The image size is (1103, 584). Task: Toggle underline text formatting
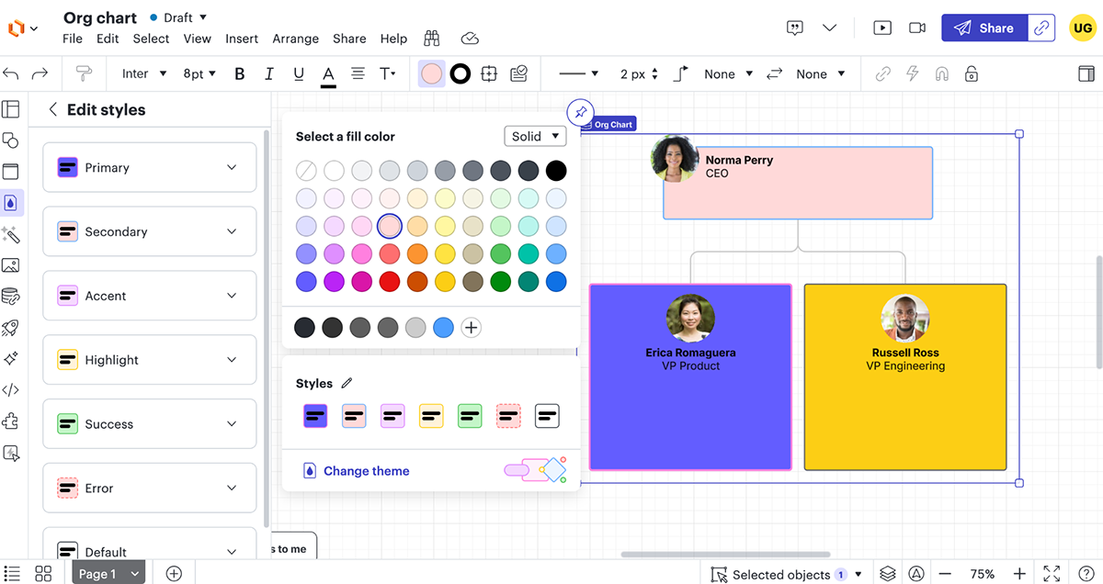[299, 74]
